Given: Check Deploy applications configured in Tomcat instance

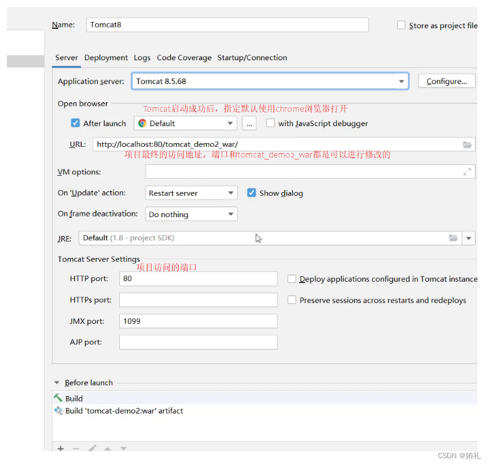Looking at the screenshot, I should [x=292, y=279].
